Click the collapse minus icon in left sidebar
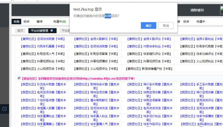223x127 pixels. (x=4, y=109)
